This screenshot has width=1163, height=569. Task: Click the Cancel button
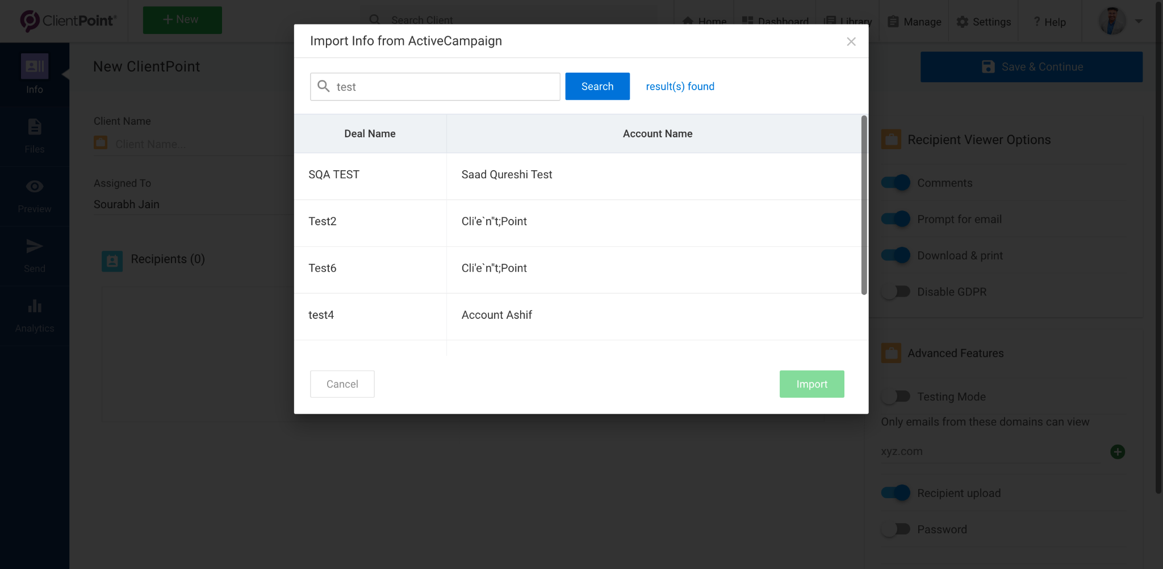(x=342, y=384)
